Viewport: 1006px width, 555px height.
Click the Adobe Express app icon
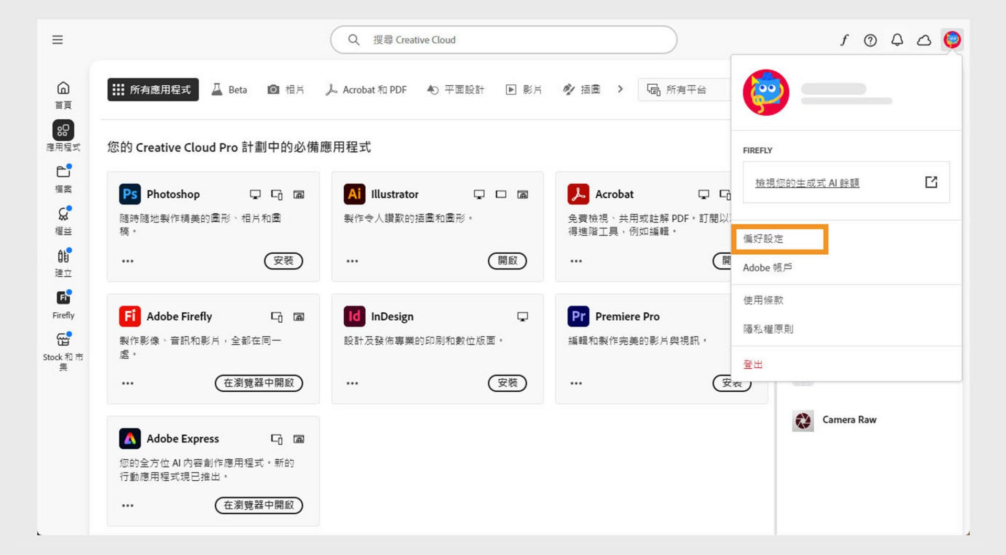click(x=129, y=438)
